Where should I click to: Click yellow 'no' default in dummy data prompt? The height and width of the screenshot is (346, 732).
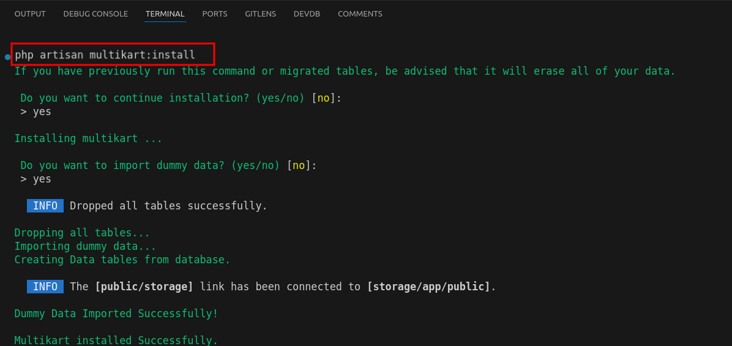point(299,165)
